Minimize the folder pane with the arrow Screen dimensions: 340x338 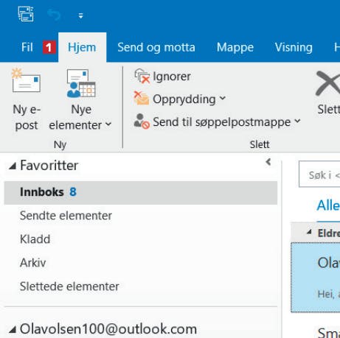268,162
